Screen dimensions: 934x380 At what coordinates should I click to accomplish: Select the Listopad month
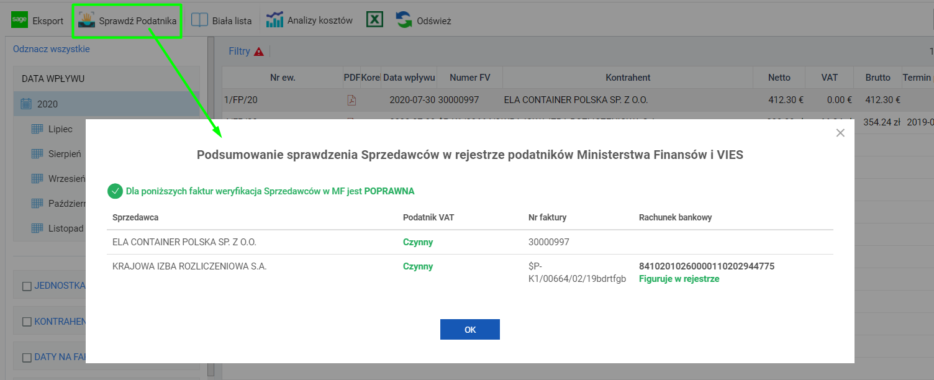(x=66, y=228)
